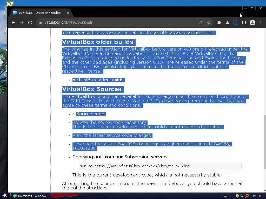The image size is (266, 199).
Task: Bookmark this page with the star
Action: coord(209,23)
